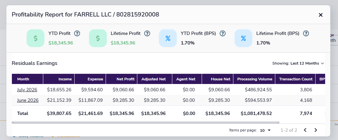Open help icon beside YTD Profit (BPS)
338x140 pixels.
[x=222, y=34]
